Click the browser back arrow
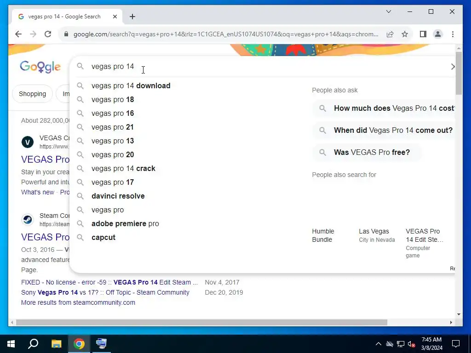471x353 pixels. point(18,34)
